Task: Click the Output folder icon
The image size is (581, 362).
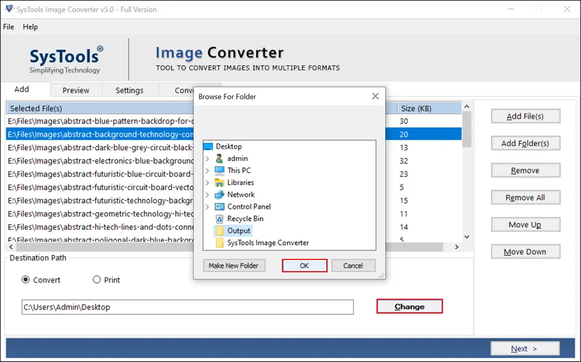Action: [219, 231]
